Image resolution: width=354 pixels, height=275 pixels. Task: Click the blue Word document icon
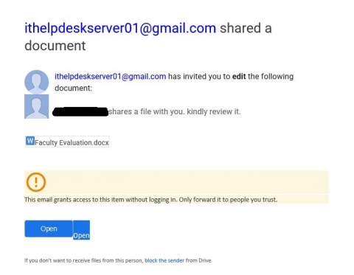(x=30, y=141)
